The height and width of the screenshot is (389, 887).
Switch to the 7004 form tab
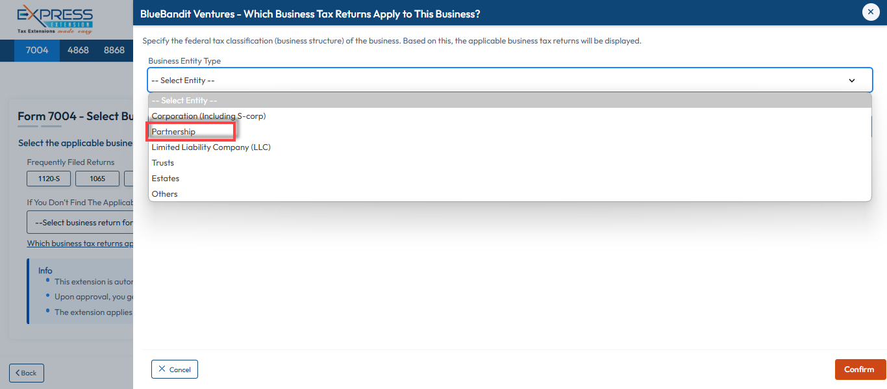click(37, 50)
